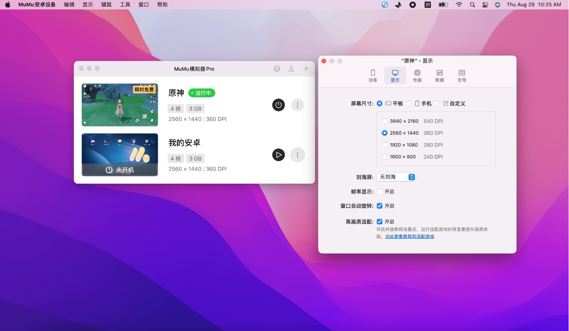Open the 编辑 menu
Viewport: 569px width, 331px height.
tap(69, 5)
